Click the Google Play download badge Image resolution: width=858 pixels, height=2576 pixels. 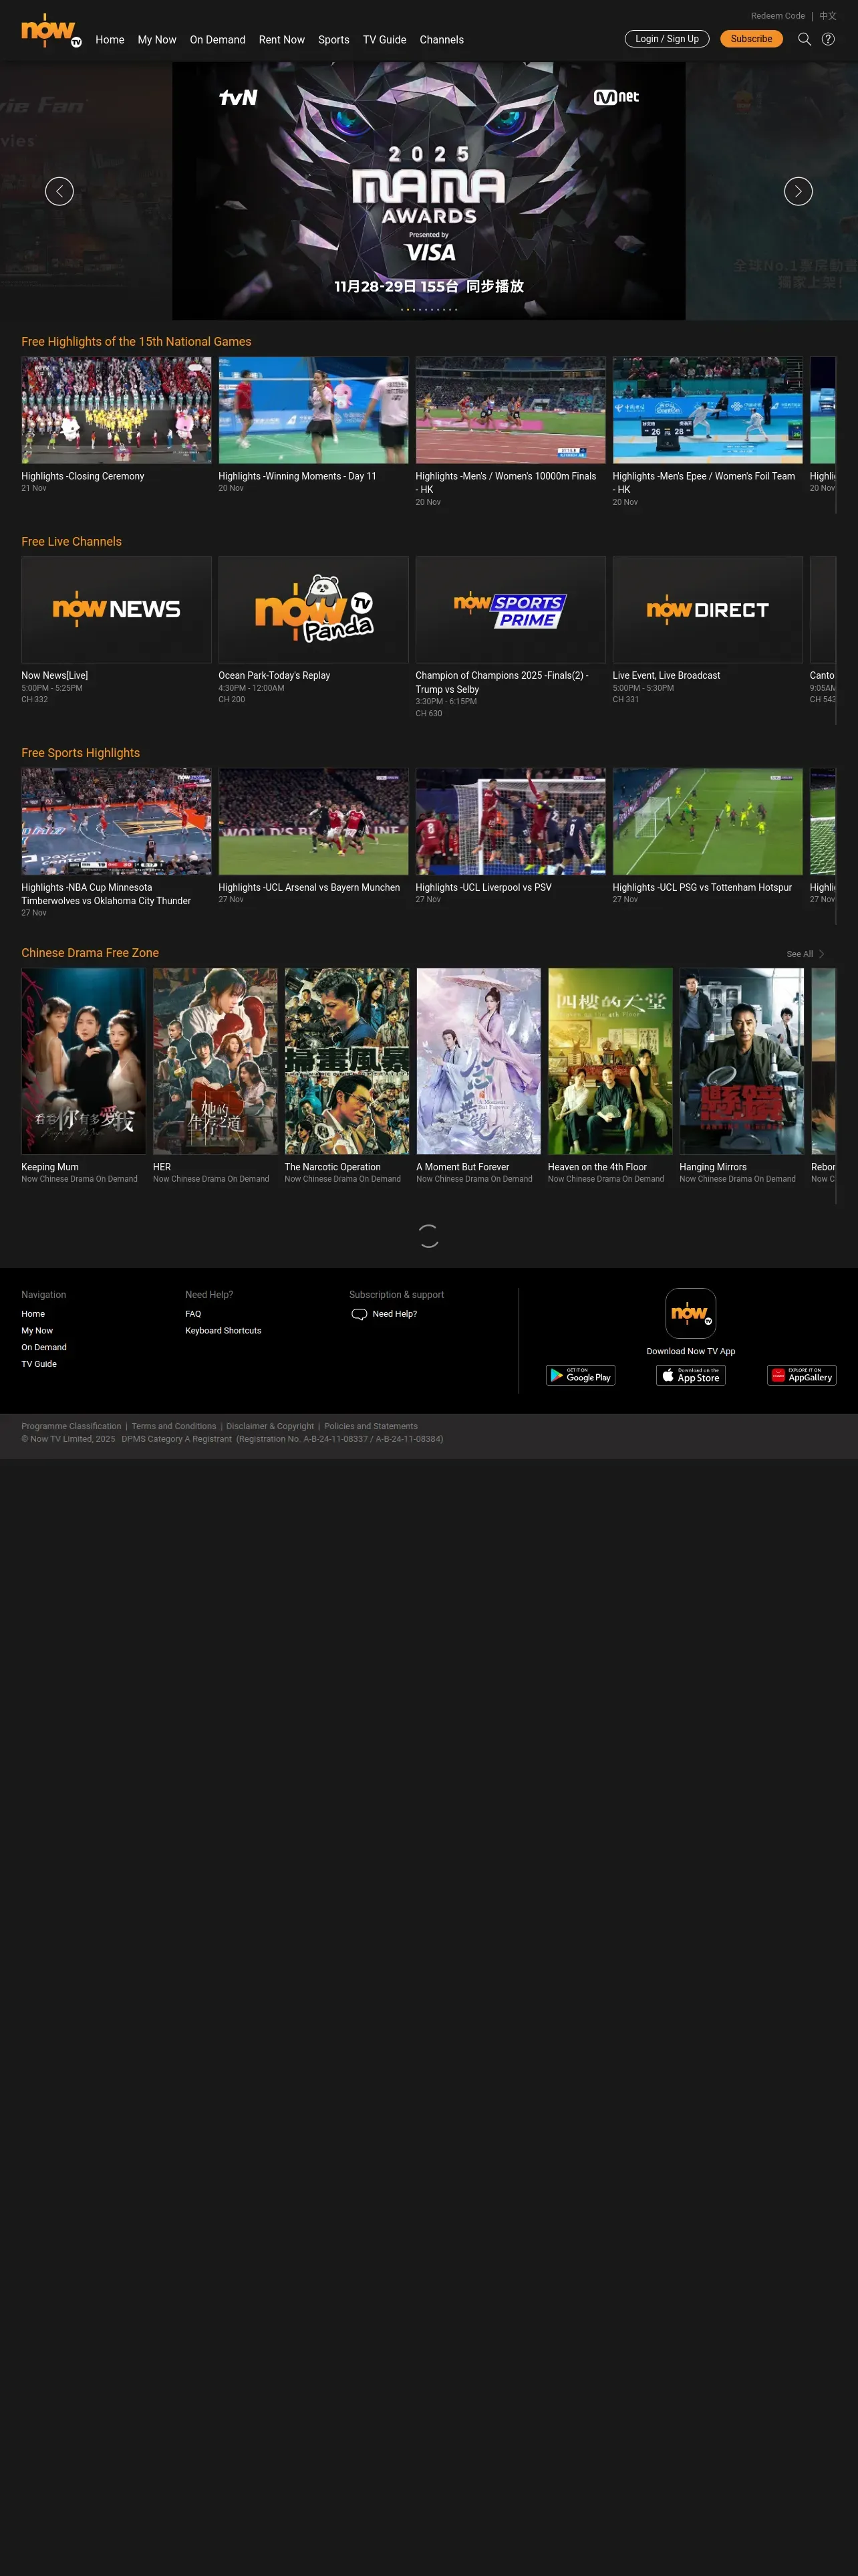[x=580, y=1375]
